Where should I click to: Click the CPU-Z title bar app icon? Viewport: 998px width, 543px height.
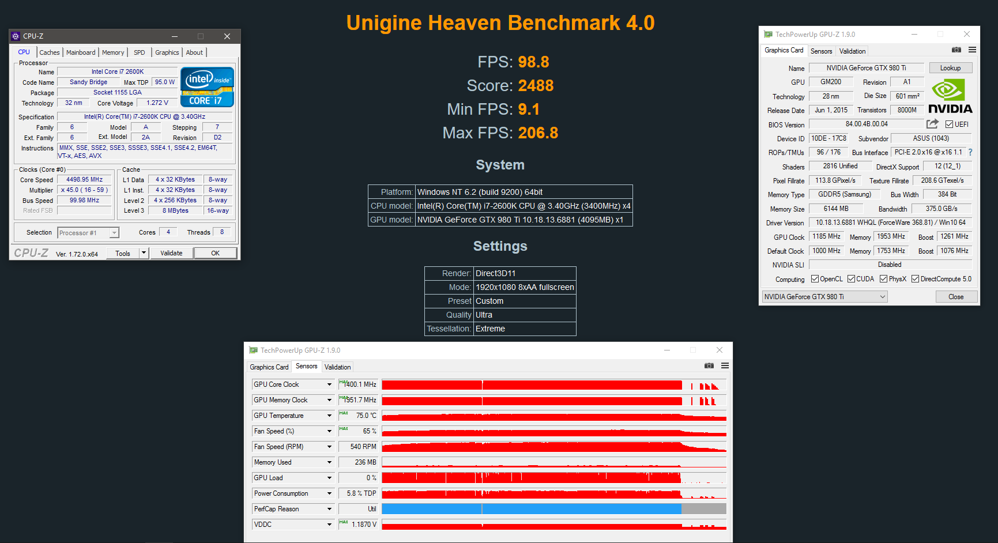click(x=16, y=36)
